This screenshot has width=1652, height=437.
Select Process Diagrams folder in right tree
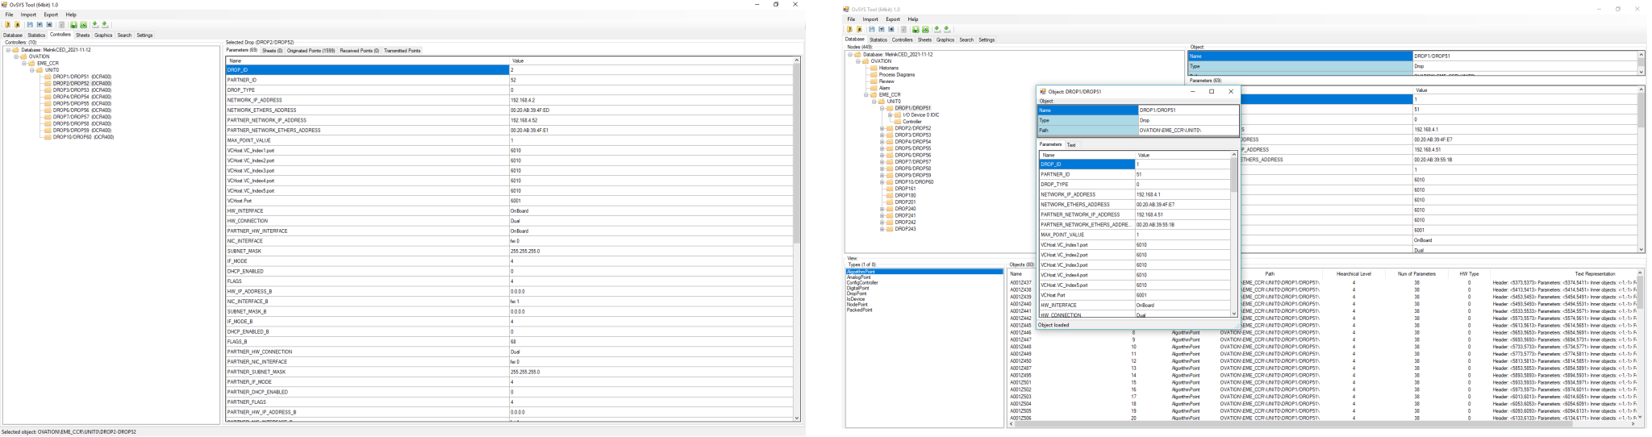896,75
